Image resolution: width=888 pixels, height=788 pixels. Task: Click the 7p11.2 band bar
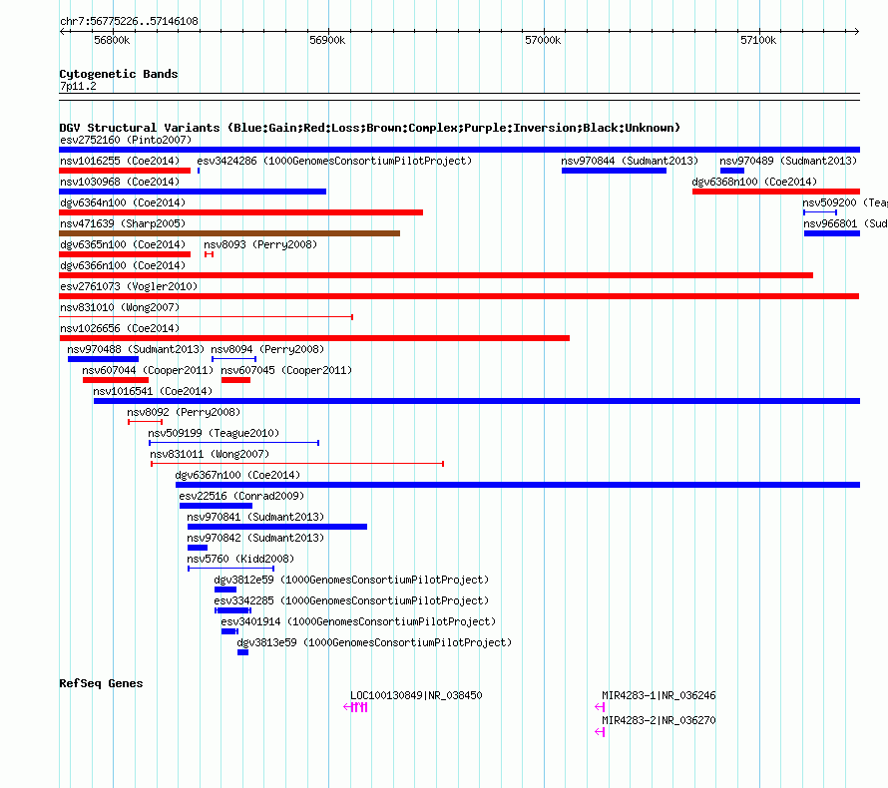point(459,97)
